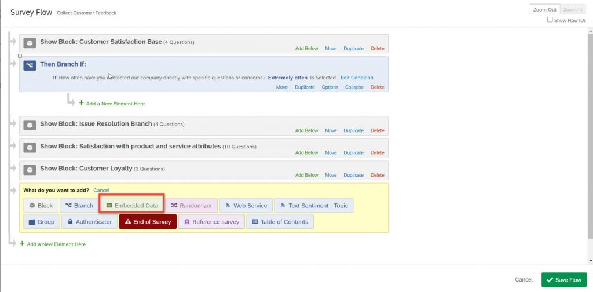
Task: Cancel the What do you want to add panel
Action: coord(101,190)
